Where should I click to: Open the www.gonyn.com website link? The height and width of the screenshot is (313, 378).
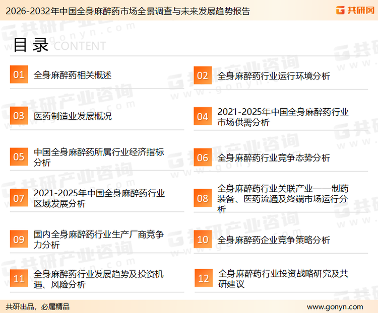335,306
